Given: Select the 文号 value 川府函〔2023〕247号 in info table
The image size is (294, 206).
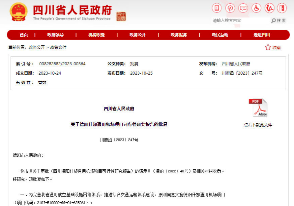Looking at the screenshot, I should tap(242, 73).
